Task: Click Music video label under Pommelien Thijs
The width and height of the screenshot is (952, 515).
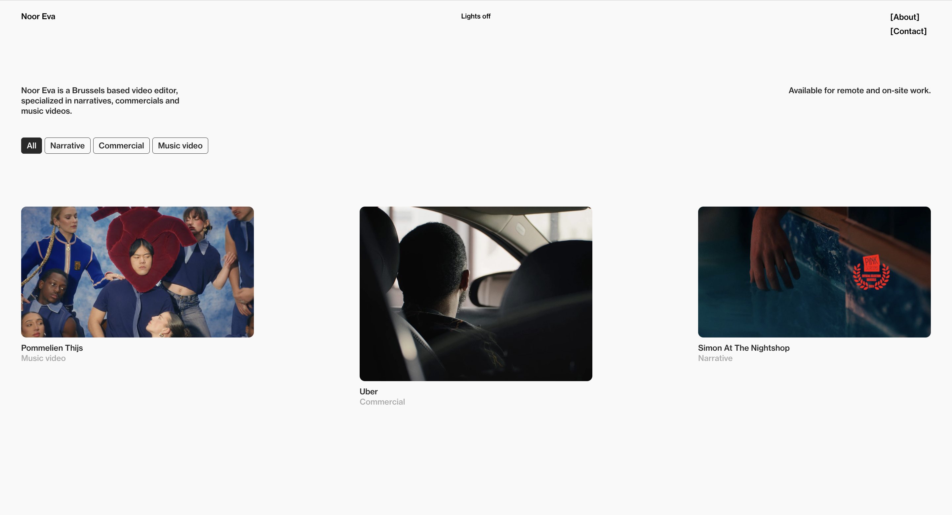Action: point(43,358)
